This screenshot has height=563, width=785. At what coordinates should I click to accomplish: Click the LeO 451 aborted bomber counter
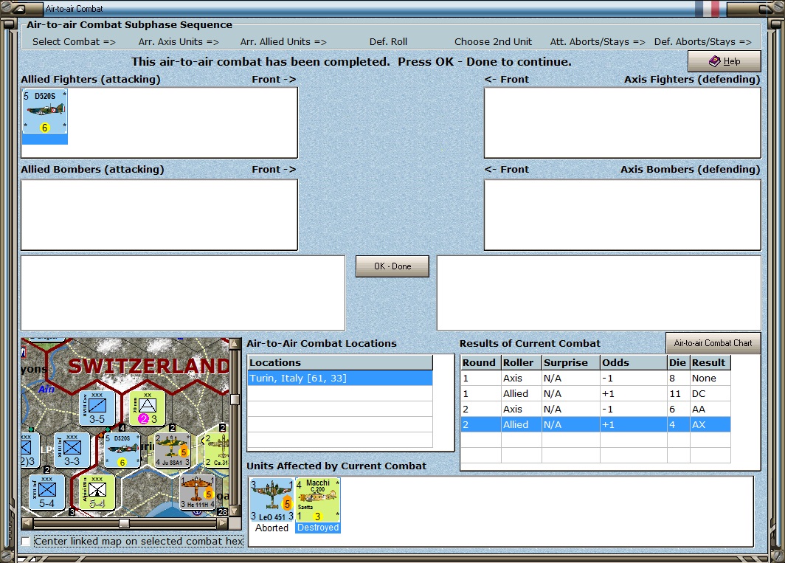pyautogui.click(x=272, y=500)
